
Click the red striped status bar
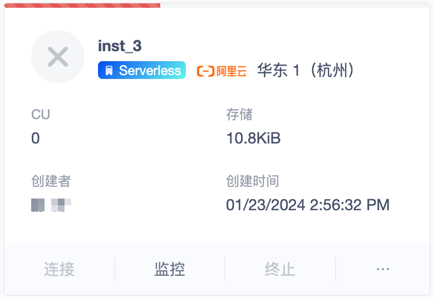(82, 5)
